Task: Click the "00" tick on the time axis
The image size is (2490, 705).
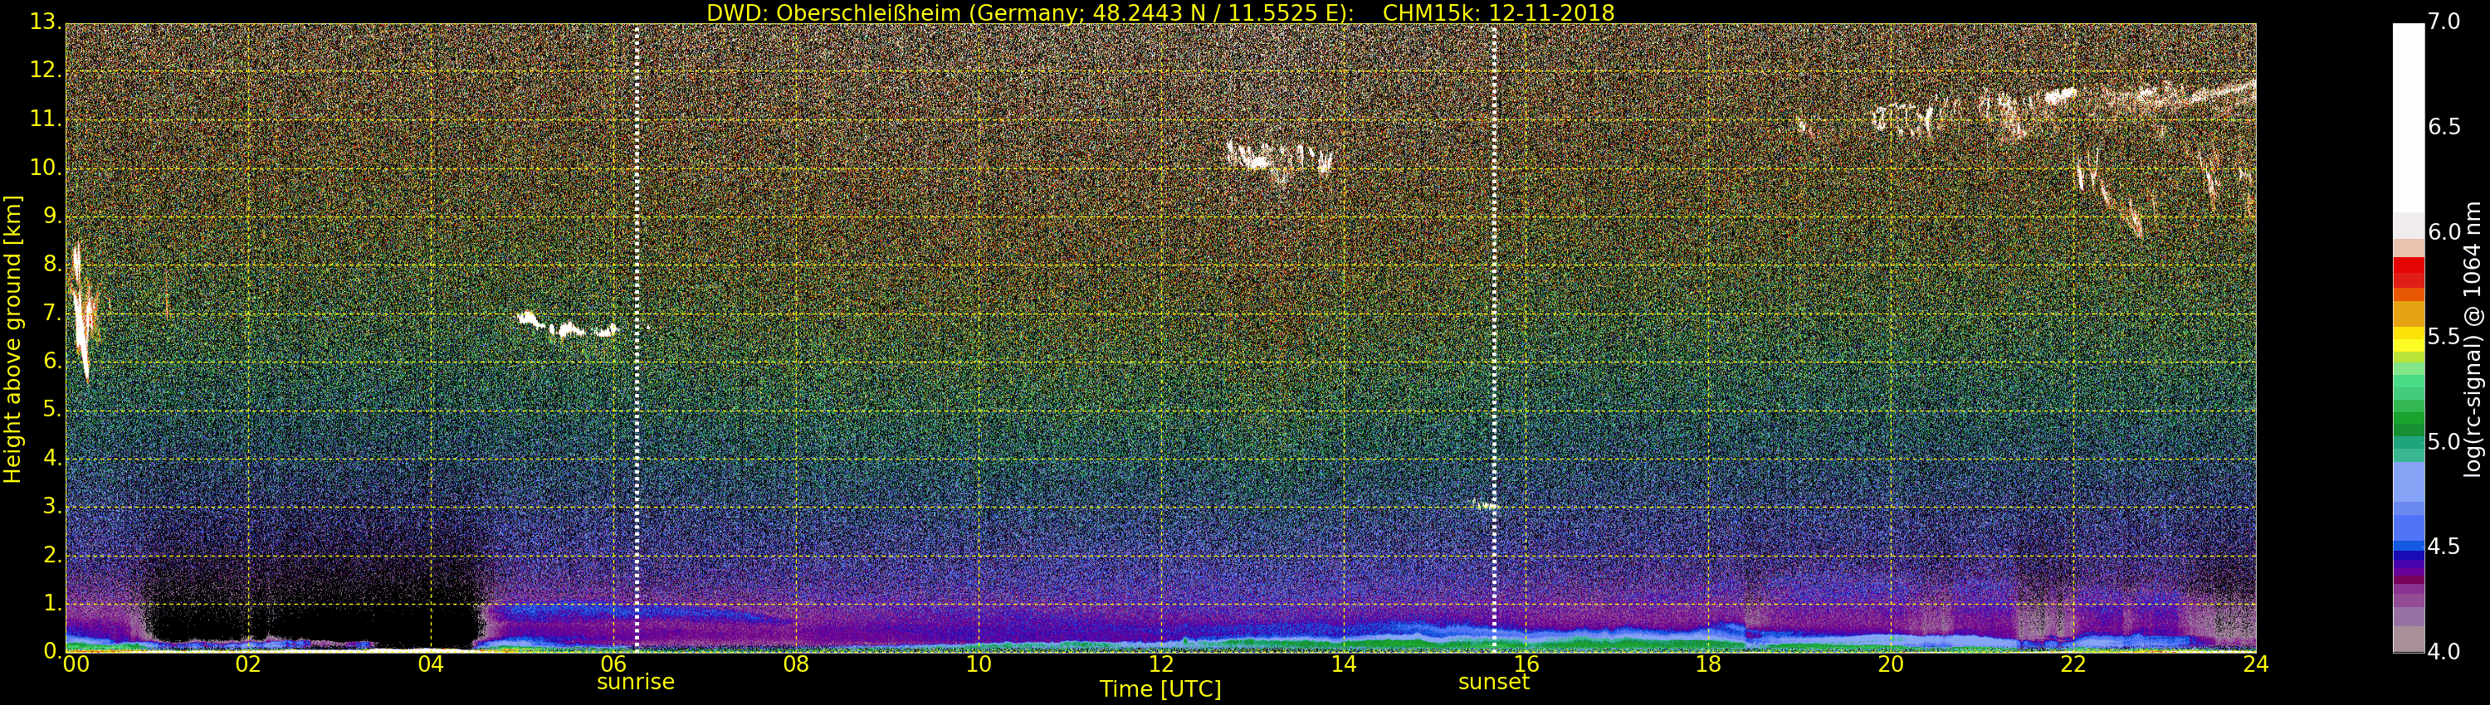Action: pos(76,664)
